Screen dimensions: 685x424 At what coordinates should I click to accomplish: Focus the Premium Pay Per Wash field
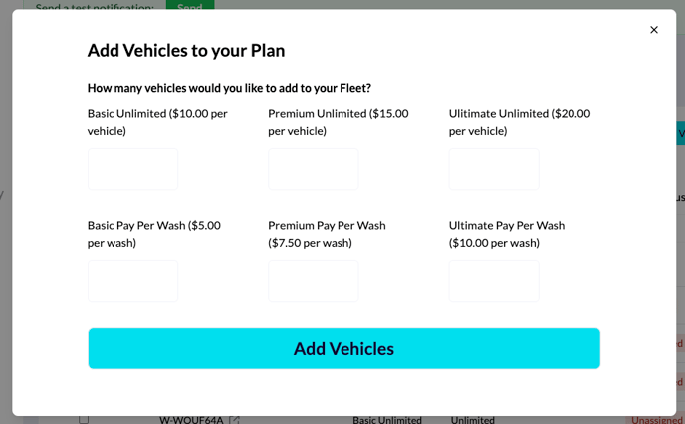pyautogui.click(x=314, y=281)
